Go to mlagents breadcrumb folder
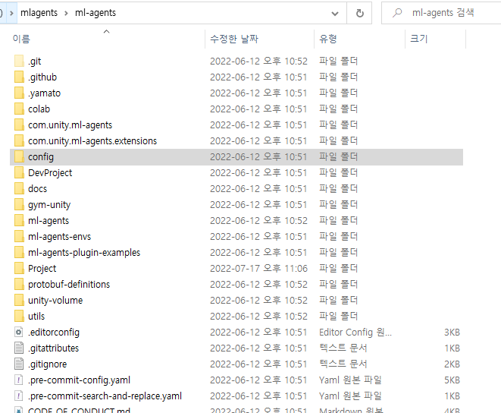501x413 pixels. [39, 13]
